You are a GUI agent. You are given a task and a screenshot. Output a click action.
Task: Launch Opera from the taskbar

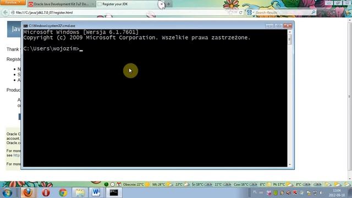pyautogui.click(x=46, y=193)
